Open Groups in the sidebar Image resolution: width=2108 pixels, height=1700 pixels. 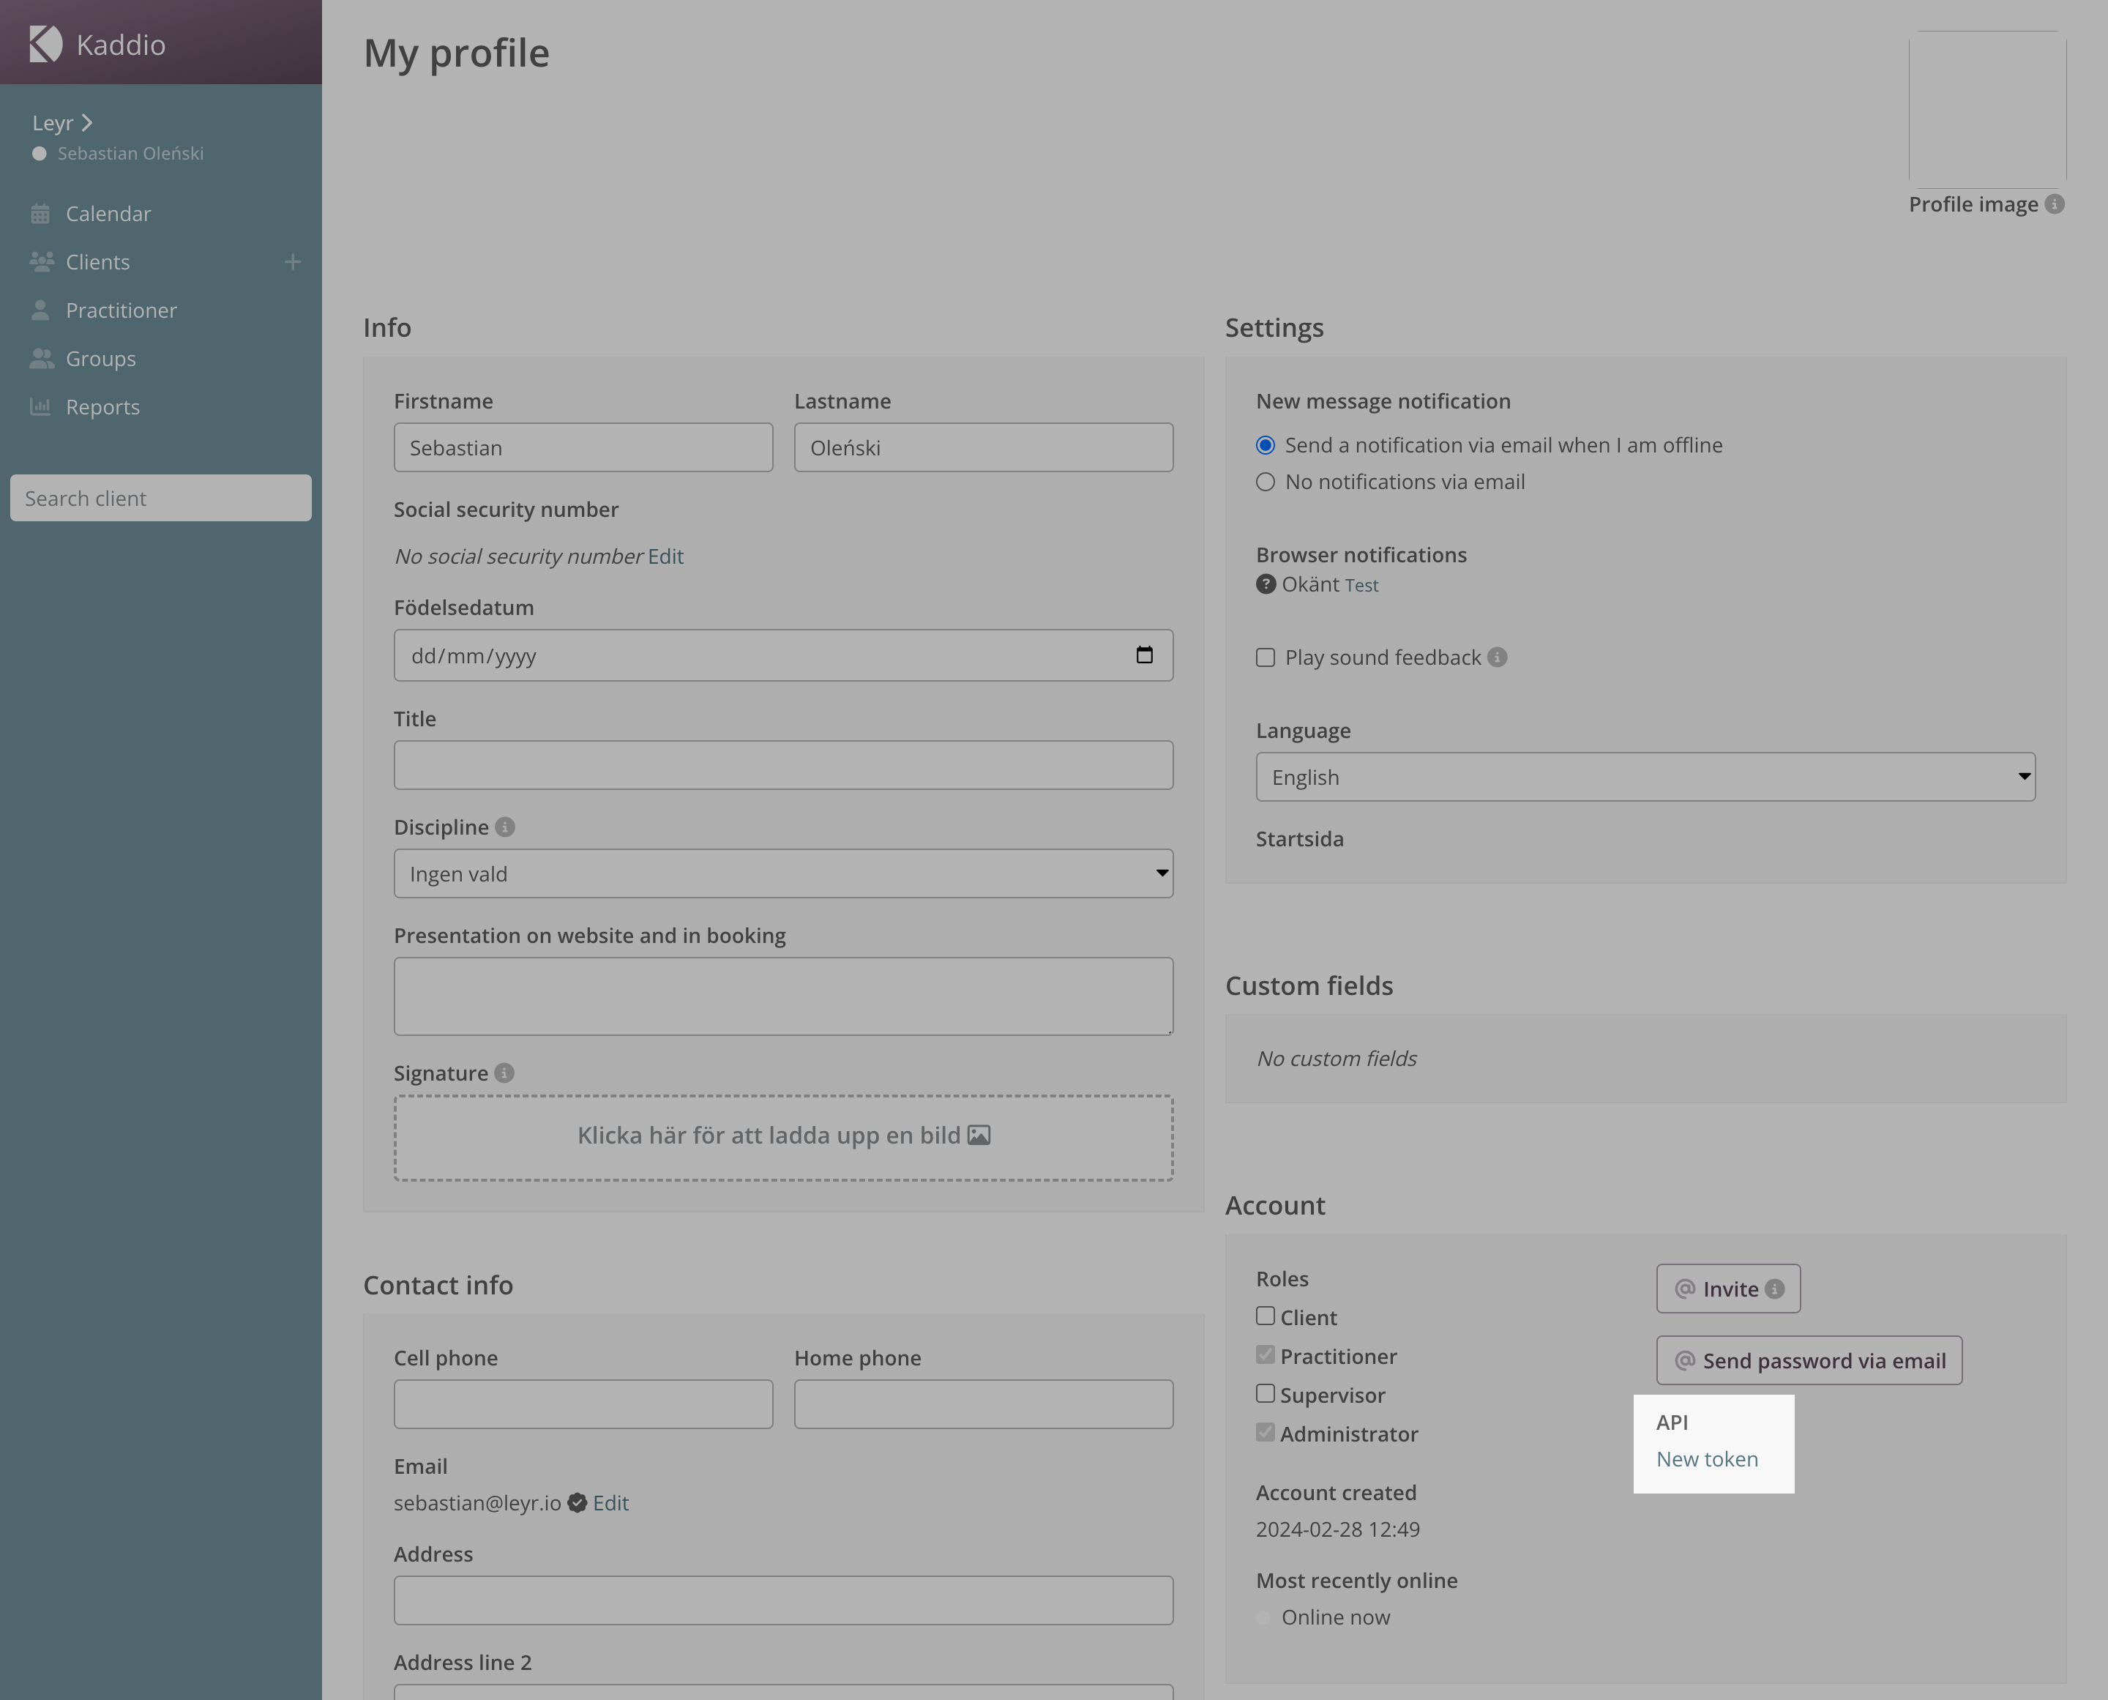pyautogui.click(x=100, y=359)
